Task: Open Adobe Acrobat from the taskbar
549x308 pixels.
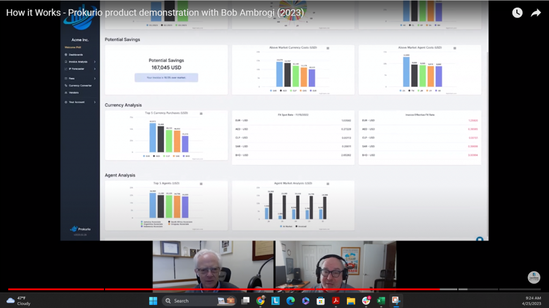Action: click(x=336, y=301)
